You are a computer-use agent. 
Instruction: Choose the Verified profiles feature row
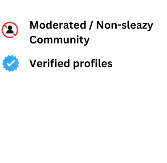click(57, 64)
